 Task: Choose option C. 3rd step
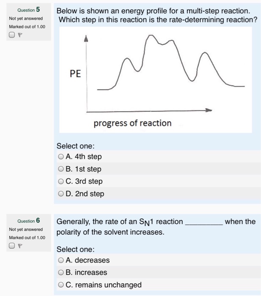point(61,181)
